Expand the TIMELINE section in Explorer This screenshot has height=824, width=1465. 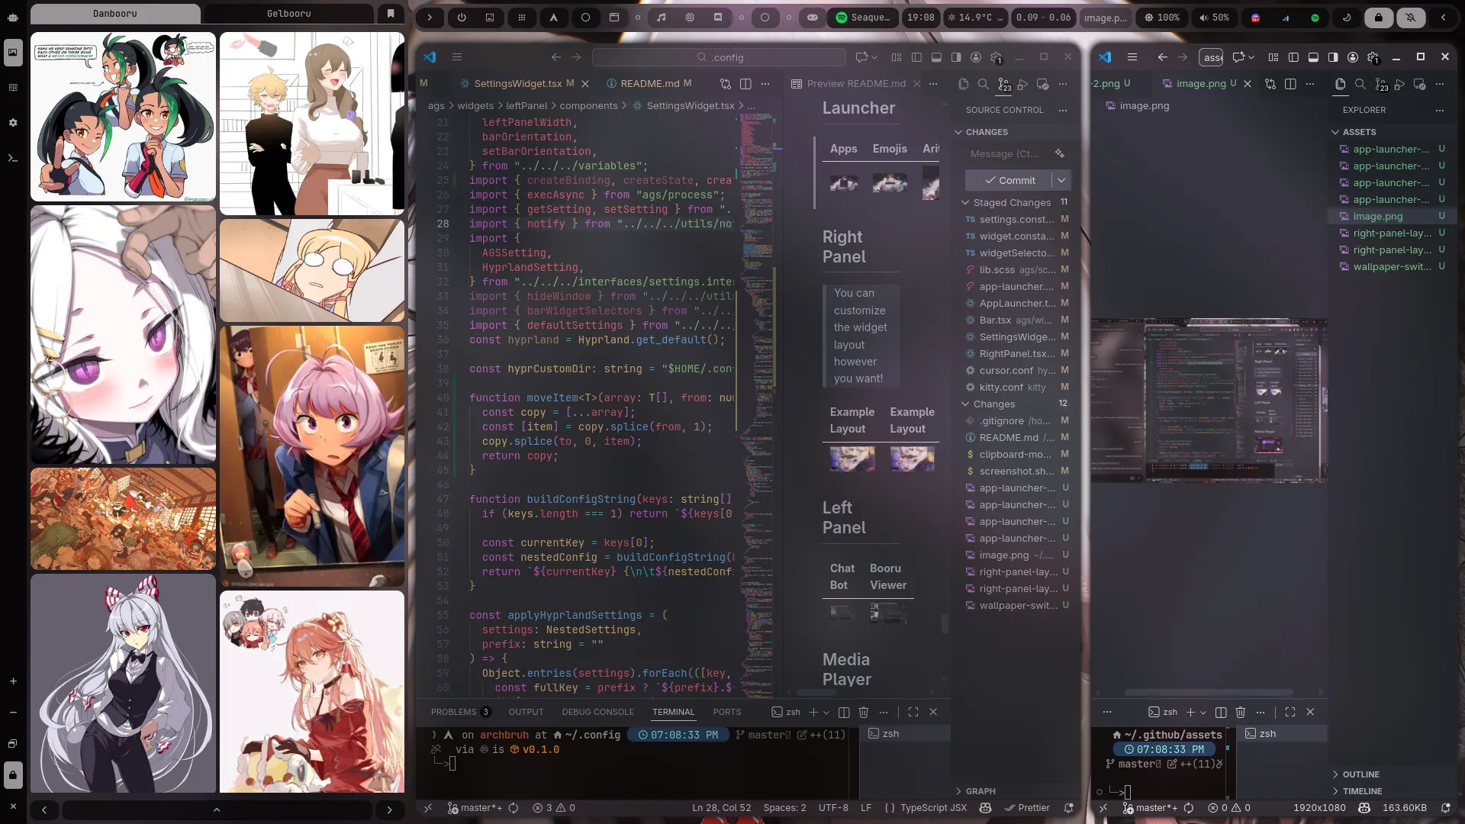coord(1362,791)
